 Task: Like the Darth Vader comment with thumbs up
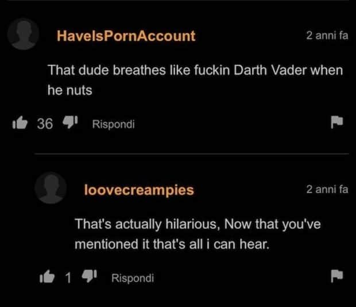coord(20,122)
